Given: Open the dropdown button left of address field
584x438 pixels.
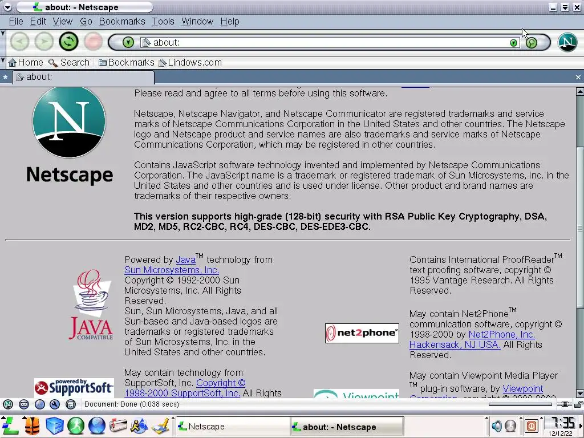Looking at the screenshot, I should pyautogui.click(x=128, y=42).
